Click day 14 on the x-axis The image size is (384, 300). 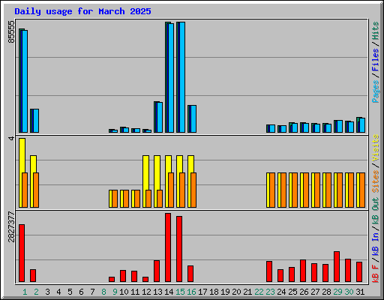tap(169, 292)
